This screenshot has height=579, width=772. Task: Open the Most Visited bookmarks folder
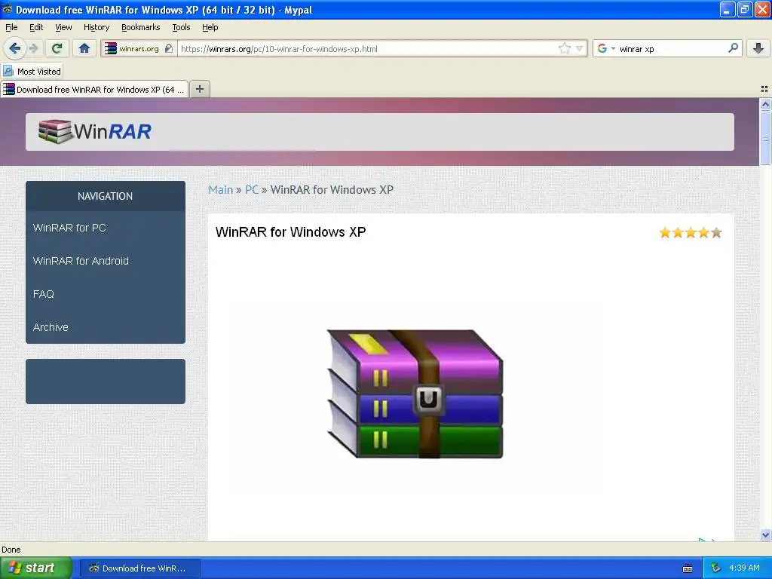pyautogui.click(x=32, y=72)
